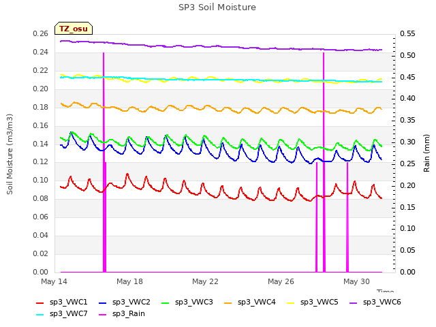Click the red sp3_VWC1 legend color marker
436x327 pixels.
point(40,302)
